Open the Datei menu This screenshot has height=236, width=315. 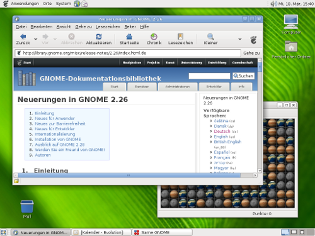(21, 26)
